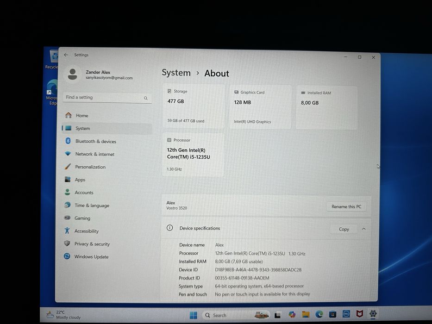Click Rename this PC button
The width and height of the screenshot is (432, 324).
346,206
